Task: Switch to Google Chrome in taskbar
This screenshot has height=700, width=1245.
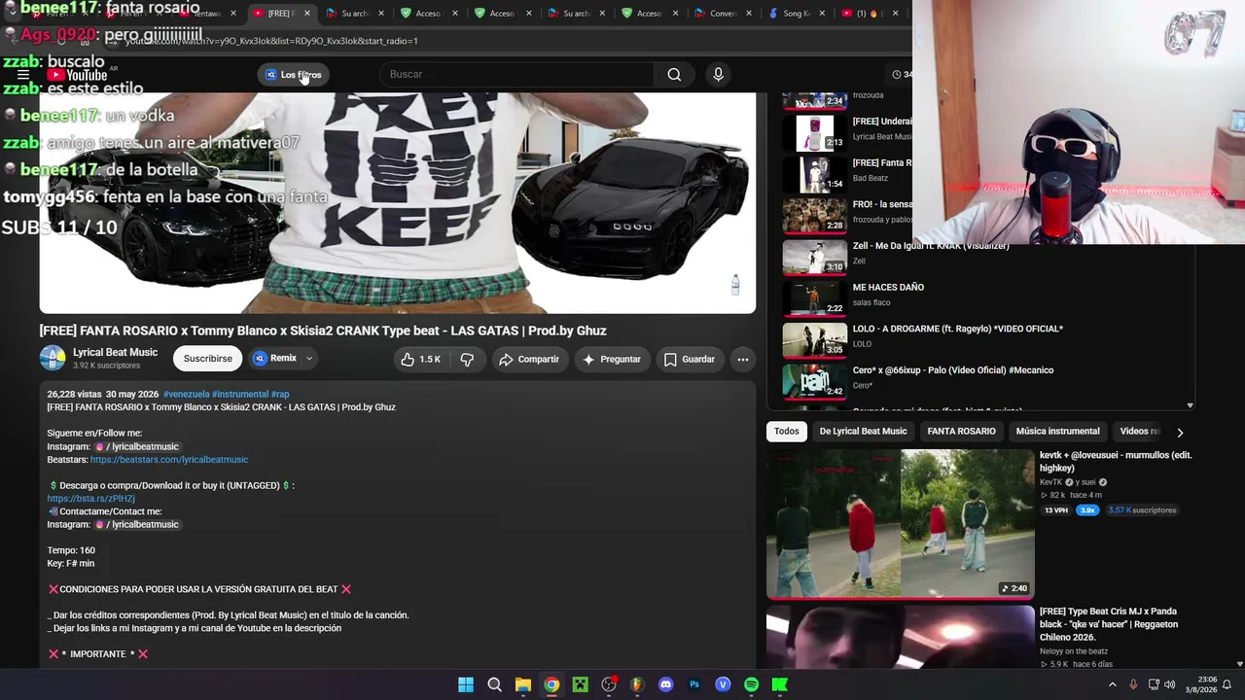Action: click(551, 684)
